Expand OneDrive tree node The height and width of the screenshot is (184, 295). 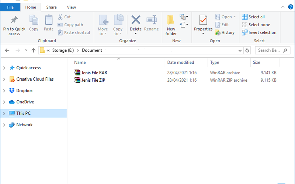pyautogui.click(x=4, y=102)
